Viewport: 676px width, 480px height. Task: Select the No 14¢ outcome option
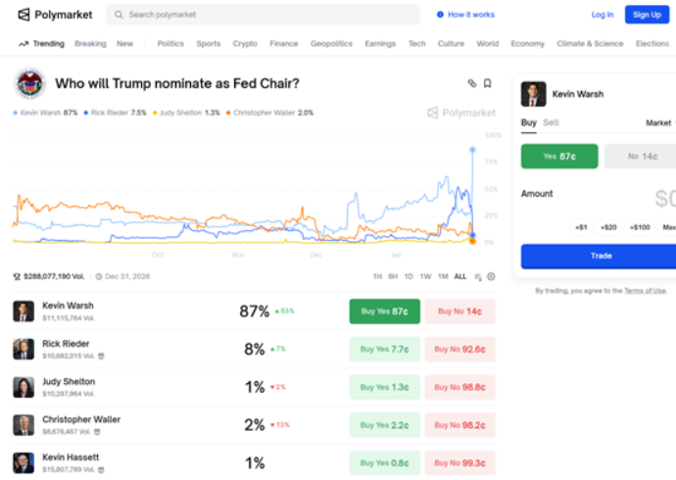[642, 156]
